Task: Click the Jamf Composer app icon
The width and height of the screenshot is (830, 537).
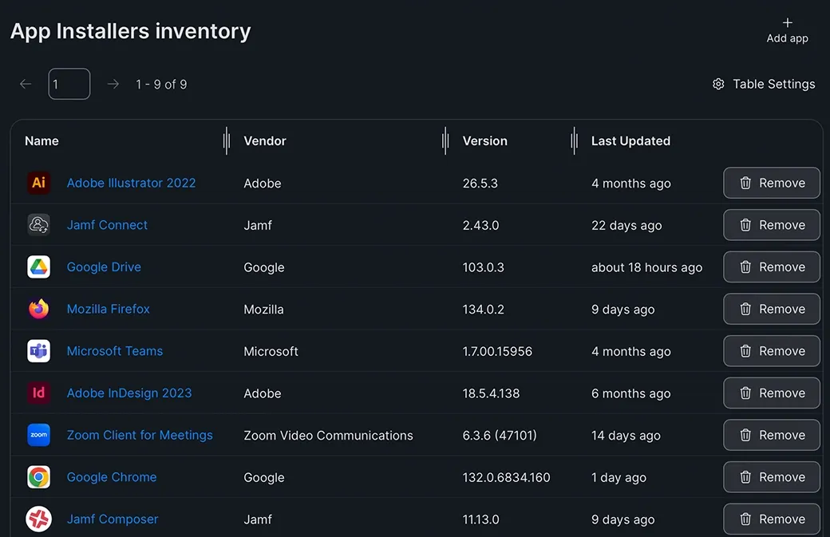Action: point(38,519)
